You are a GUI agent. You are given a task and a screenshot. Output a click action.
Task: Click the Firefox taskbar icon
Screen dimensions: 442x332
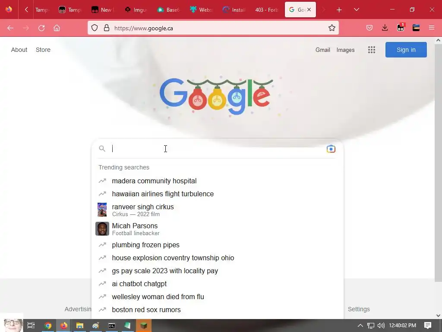point(64,326)
